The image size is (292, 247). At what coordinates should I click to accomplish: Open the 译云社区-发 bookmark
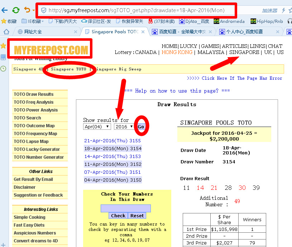pos(96,21)
